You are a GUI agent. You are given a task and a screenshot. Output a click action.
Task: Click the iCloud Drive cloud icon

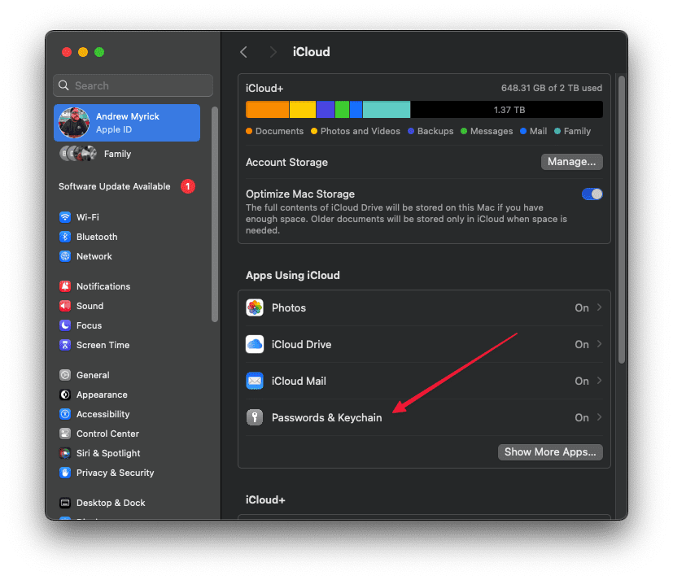coord(255,344)
